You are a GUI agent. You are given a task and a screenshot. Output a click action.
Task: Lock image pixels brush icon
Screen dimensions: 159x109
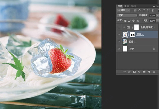[x=129, y=21]
